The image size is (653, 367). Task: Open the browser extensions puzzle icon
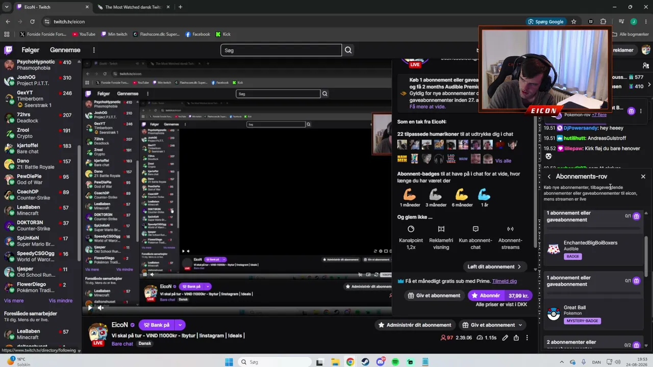(x=604, y=21)
